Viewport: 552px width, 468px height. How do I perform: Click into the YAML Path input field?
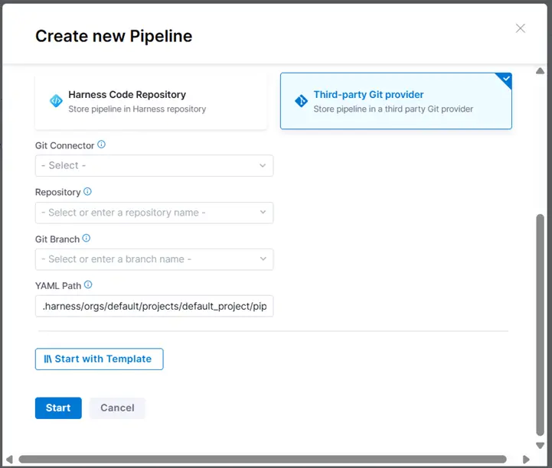coord(154,306)
